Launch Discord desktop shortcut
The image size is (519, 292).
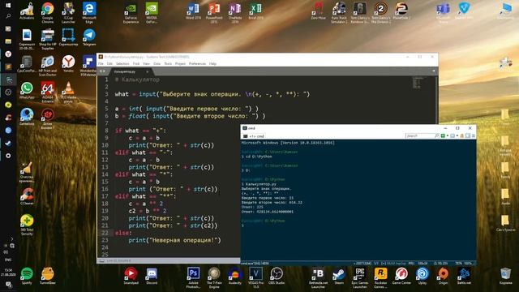(152, 276)
